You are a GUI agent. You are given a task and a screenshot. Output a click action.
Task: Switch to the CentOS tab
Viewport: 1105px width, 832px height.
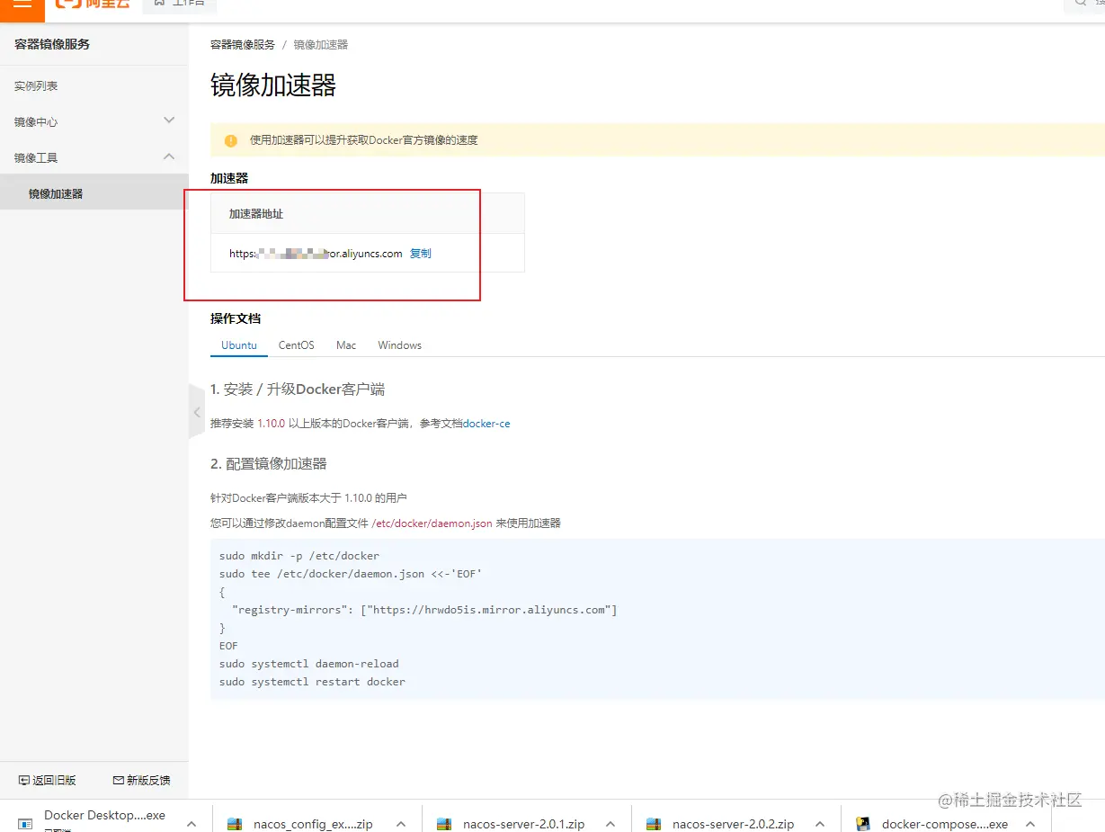point(297,345)
